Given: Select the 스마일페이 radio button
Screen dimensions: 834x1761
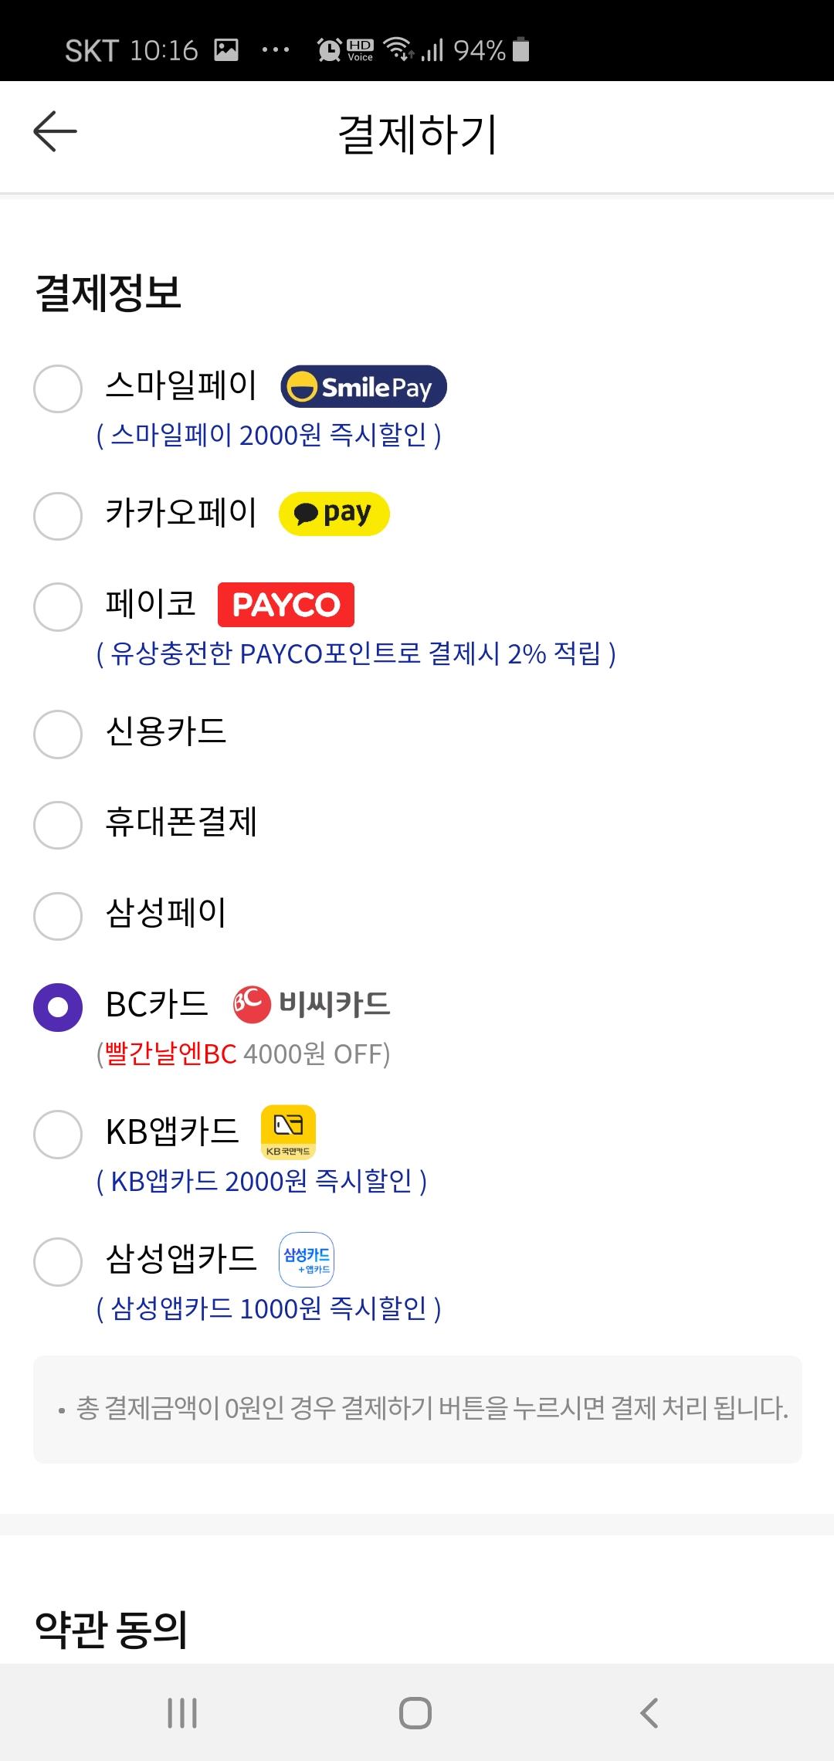Looking at the screenshot, I should 58,389.
